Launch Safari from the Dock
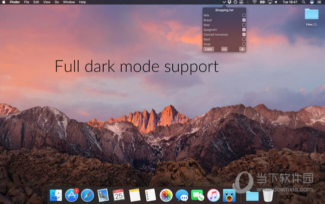The image size is (325, 204). pyautogui.click(x=87, y=195)
